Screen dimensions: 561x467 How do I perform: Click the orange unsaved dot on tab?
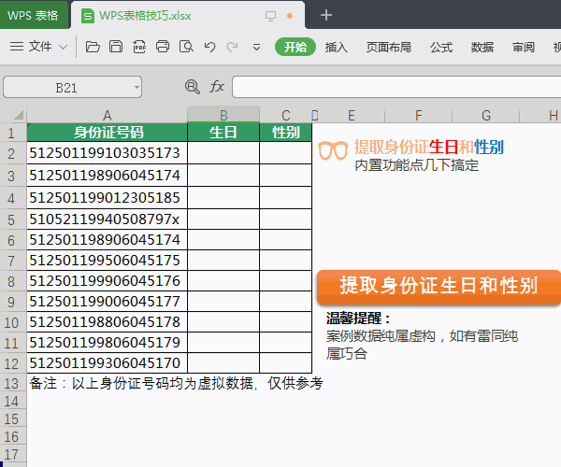click(x=290, y=16)
